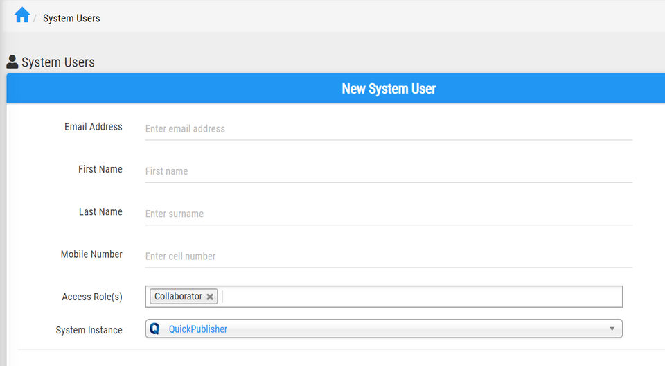Click the System Users page heading
Screen dimensions: 665x366
(57, 62)
